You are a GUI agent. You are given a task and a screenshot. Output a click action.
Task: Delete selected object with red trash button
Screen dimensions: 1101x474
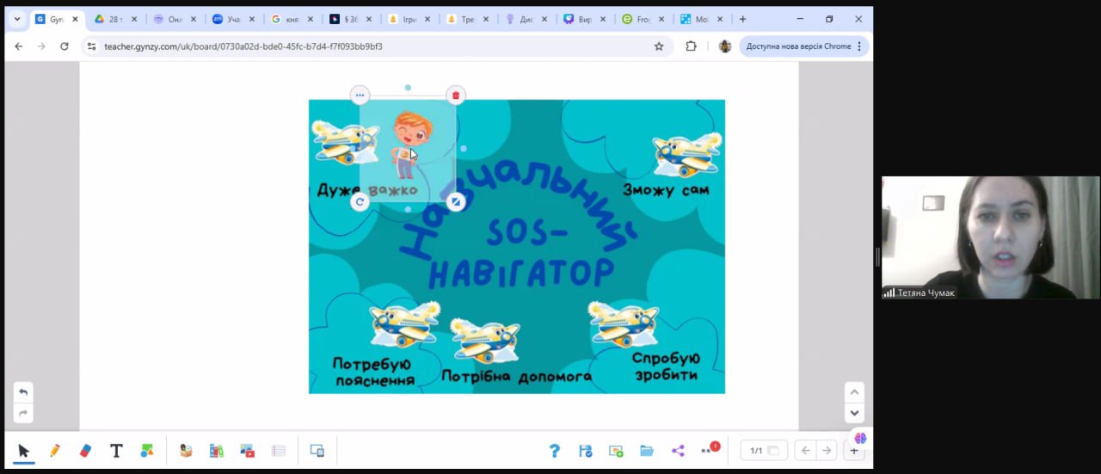(456, 95)
